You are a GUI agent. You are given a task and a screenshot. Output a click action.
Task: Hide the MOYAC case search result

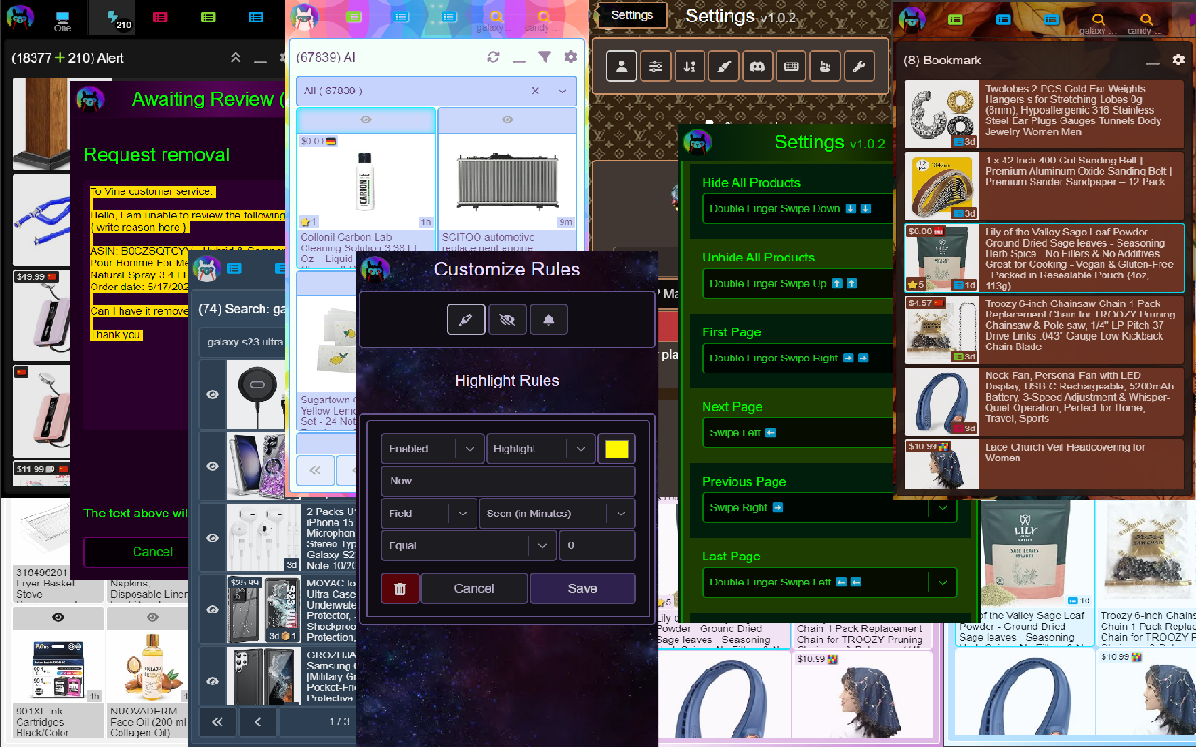click(213, 610)
